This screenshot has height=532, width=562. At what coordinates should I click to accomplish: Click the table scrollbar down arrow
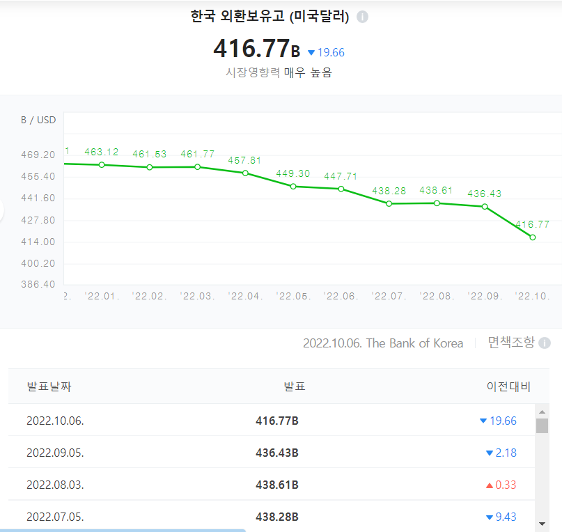pos(542,524)
